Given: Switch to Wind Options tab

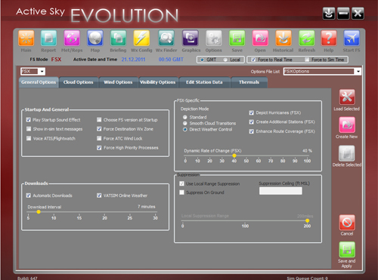Looking at the screenshot, I should [x=118, y=82].
